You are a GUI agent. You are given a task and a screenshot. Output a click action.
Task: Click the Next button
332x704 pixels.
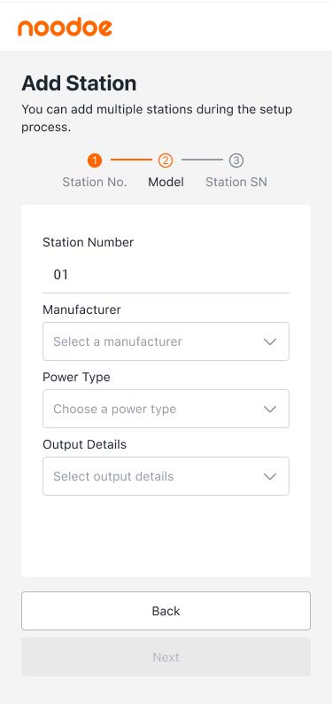click(x=166, y=657)
